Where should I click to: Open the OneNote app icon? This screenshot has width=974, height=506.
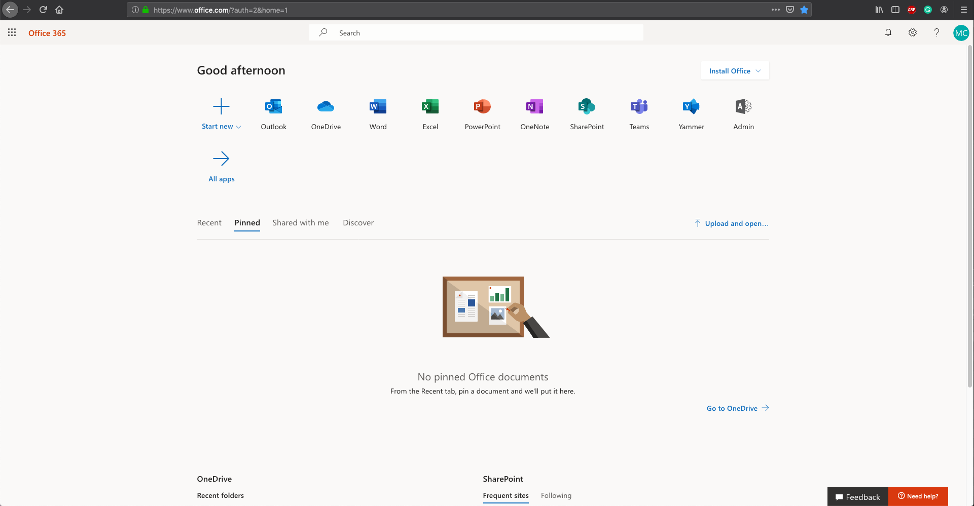[534, 106]
